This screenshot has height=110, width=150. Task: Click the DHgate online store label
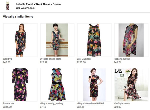pyautogui.click(x=50, y=59)
